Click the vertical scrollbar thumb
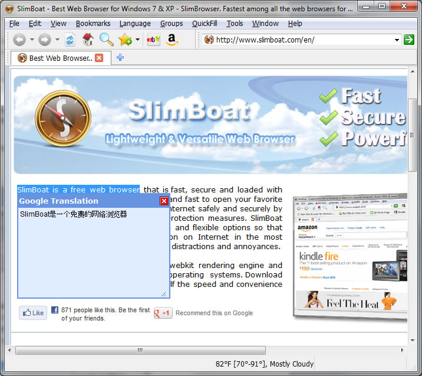This screenshot has height=376, width=422. coord(412,135)
